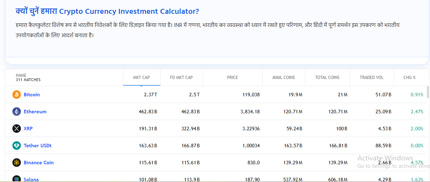Click Solana available coins 537.92M
The width and height of the screenshot is (430, 182).
(x=293, y=180)
